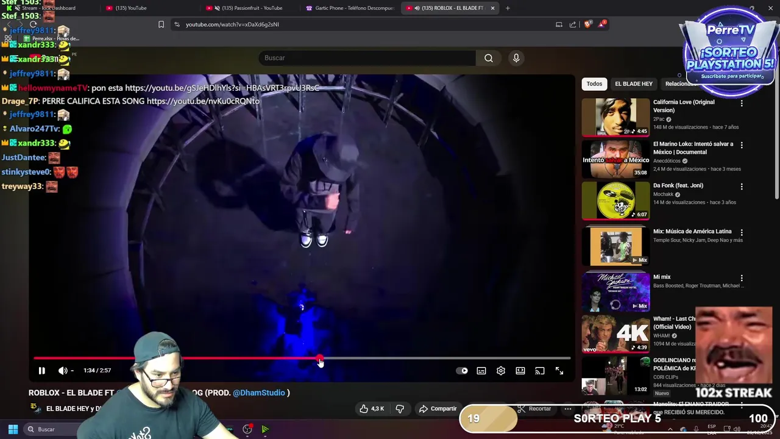
Task: Open more options for Mi mix
Action: click(x=742, y=278)
